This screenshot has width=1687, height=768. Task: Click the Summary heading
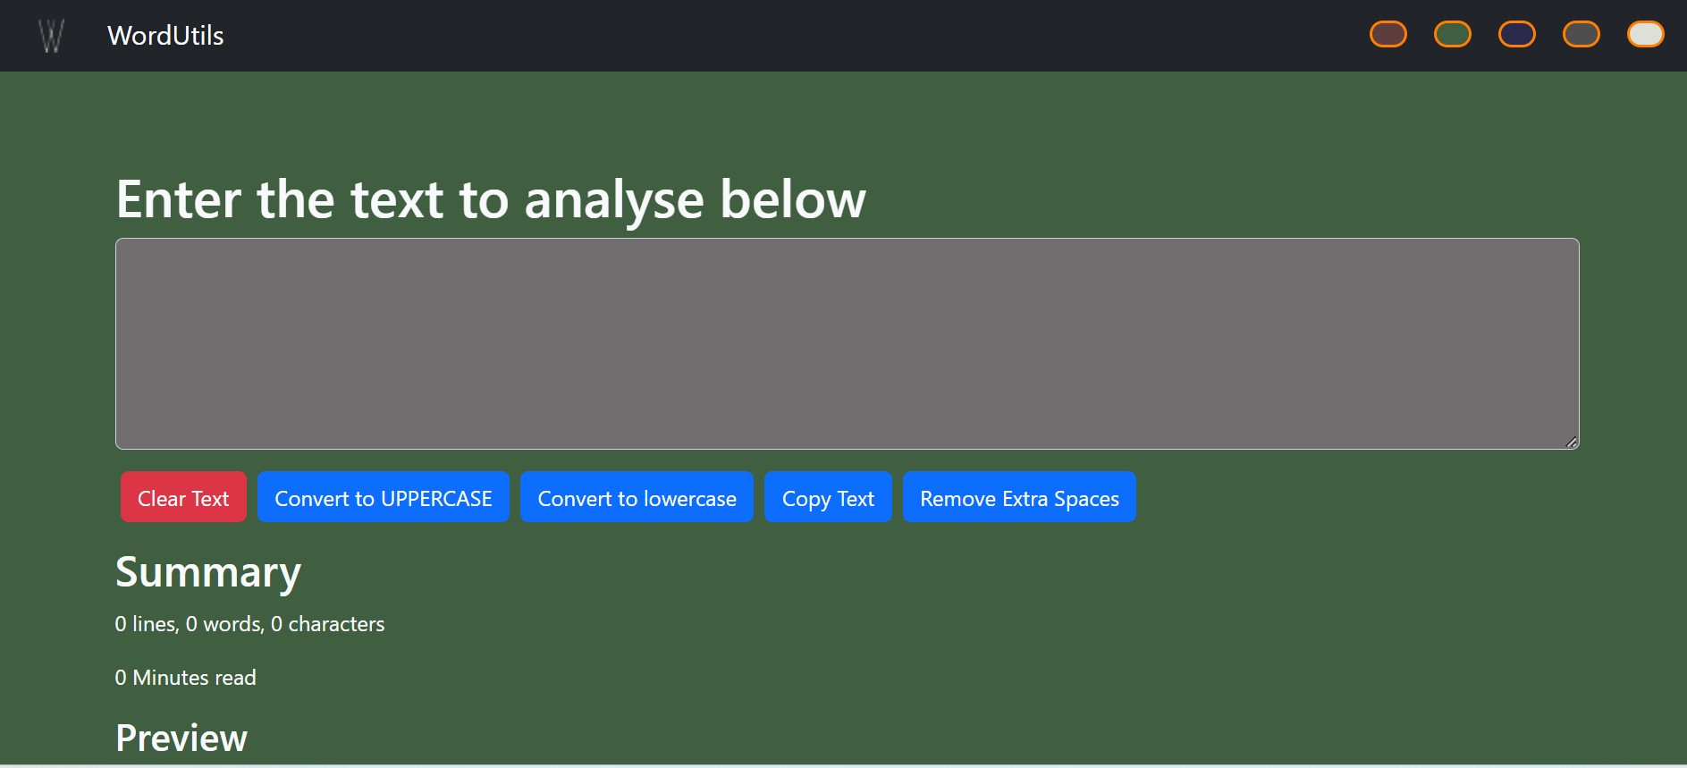tap(208, 572)
